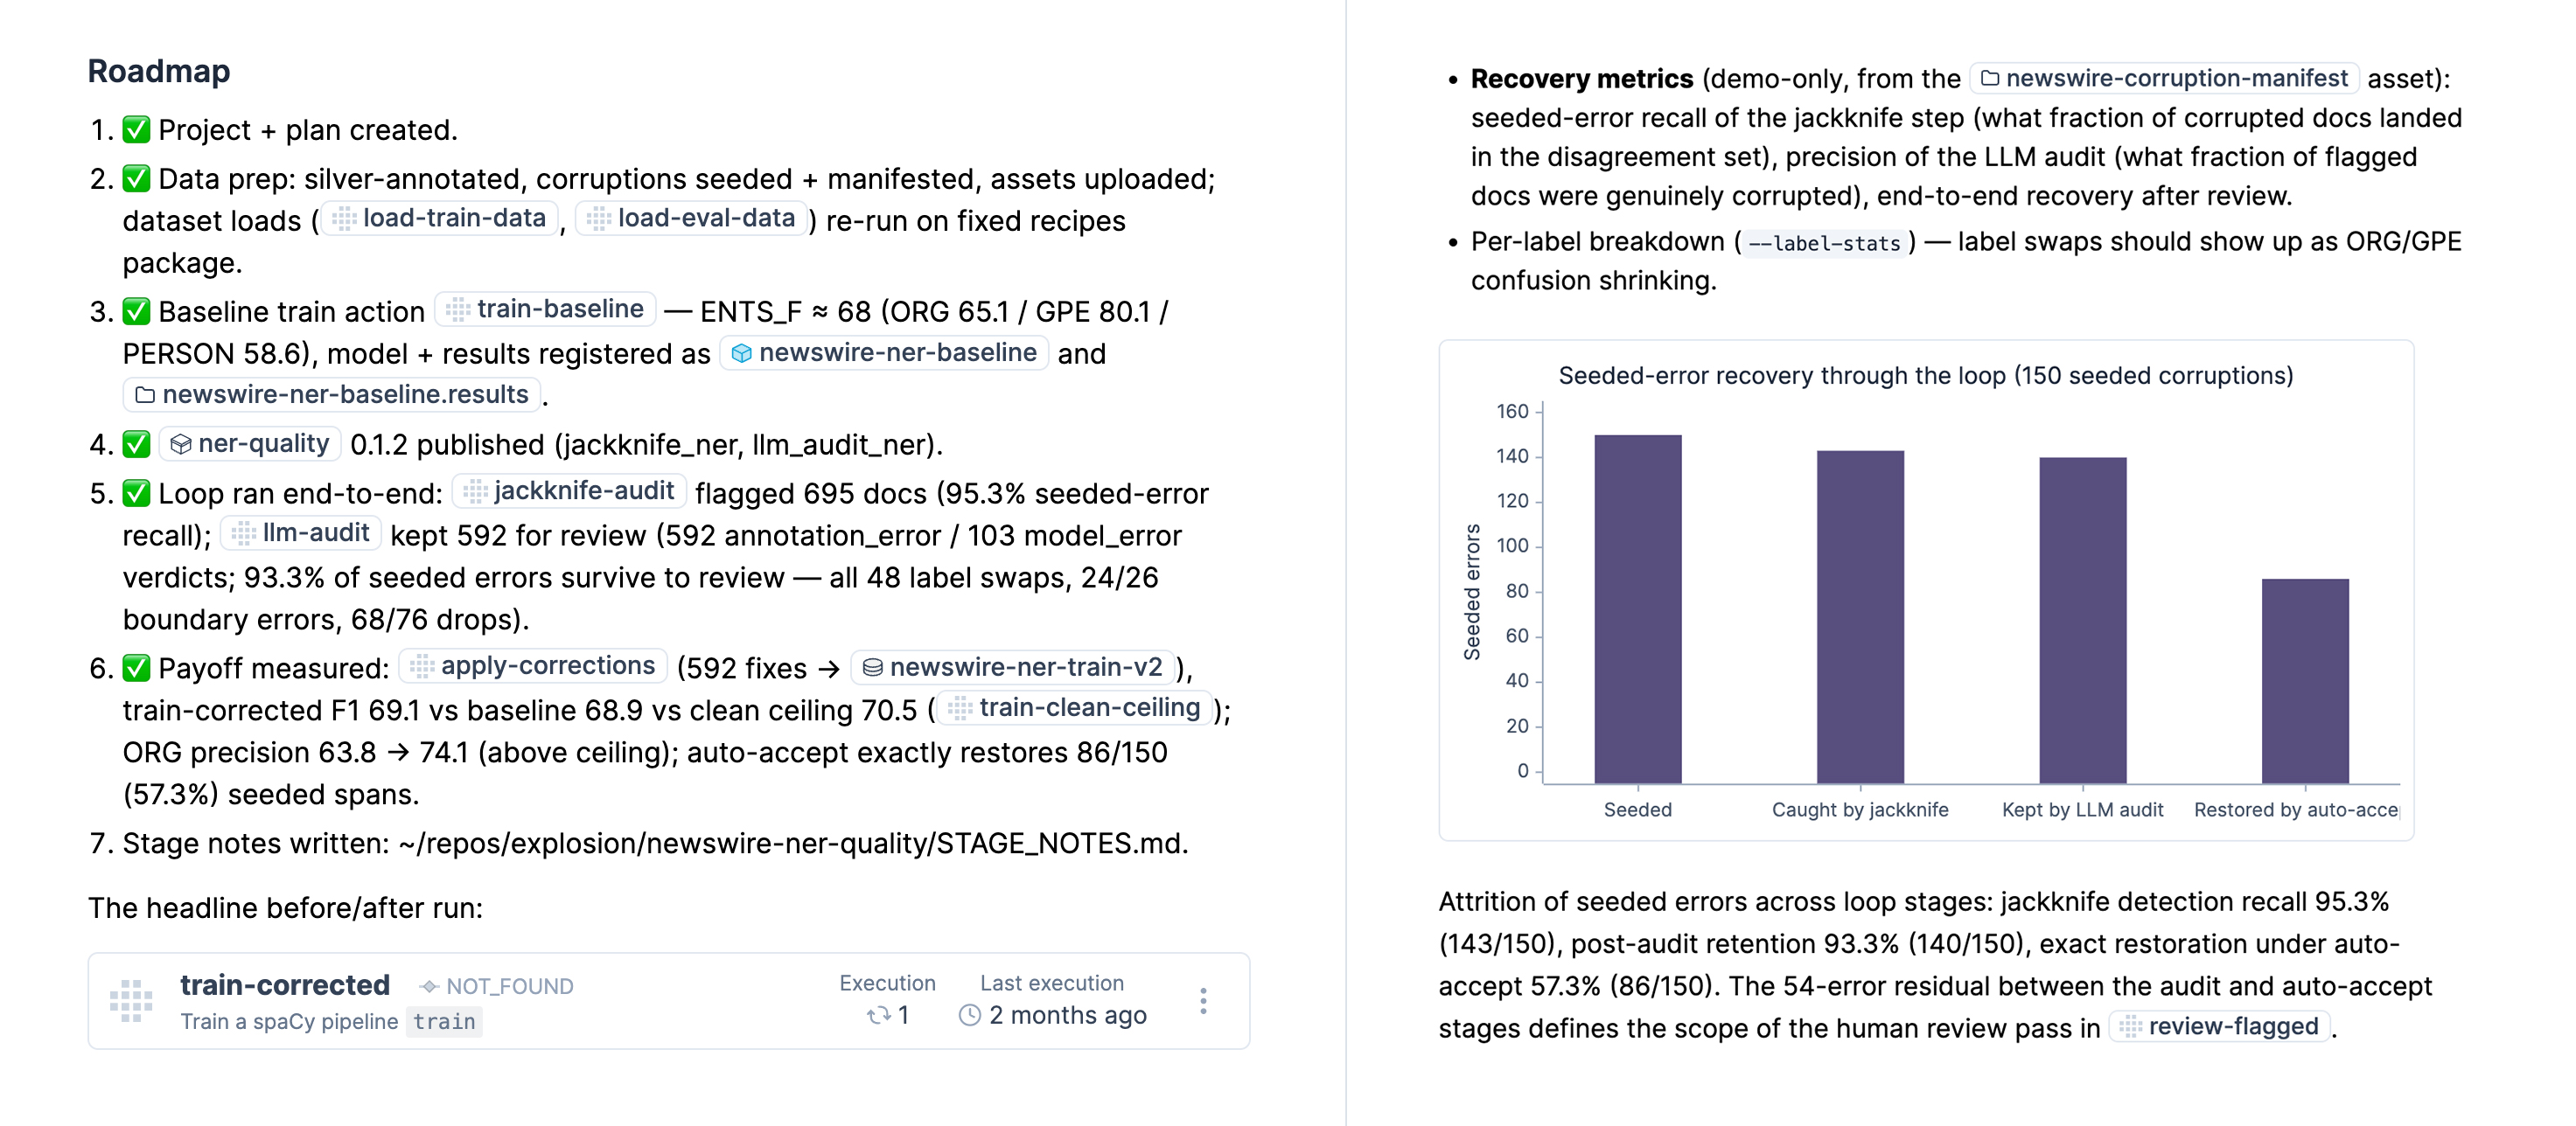
Task: Open the ner-quality package chip
Action: pos(250,443)
